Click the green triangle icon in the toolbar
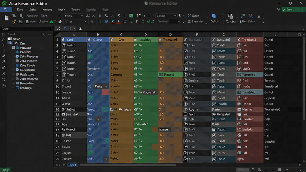306x172 pixels. (x=51, y=22)
